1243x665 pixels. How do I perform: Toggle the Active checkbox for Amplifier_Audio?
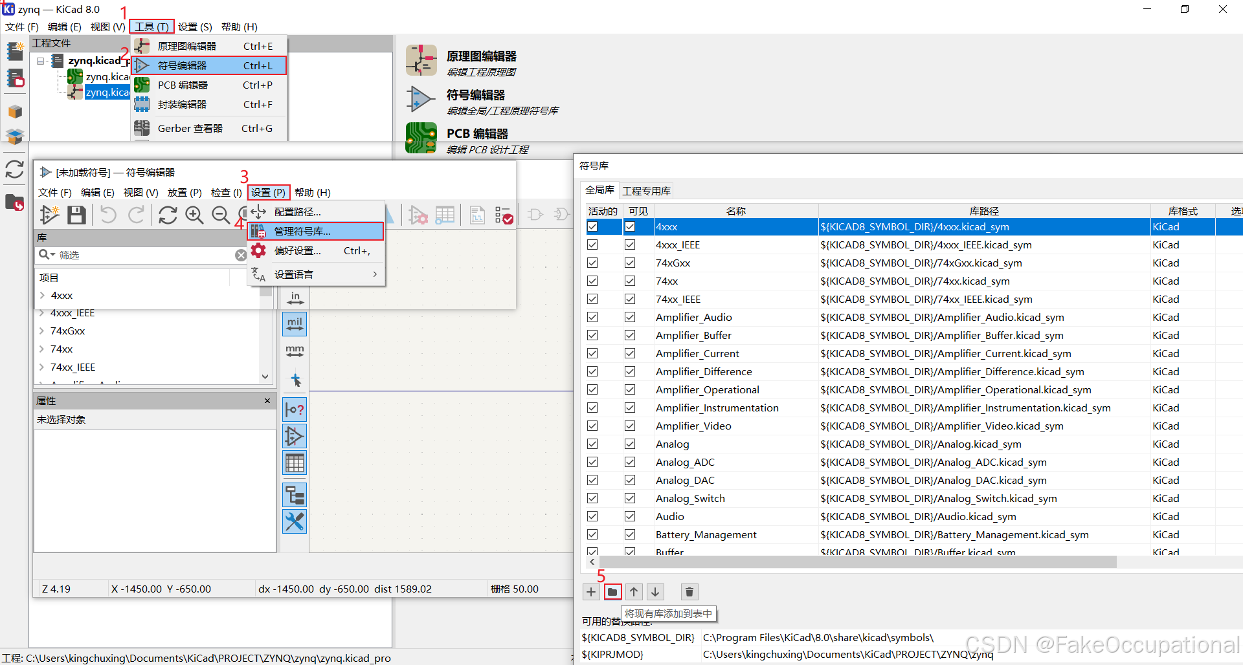(x=592, y=317)
